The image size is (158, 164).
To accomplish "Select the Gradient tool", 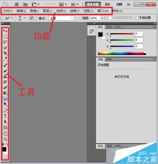I will pyautogui.click(x=5, y=93).
